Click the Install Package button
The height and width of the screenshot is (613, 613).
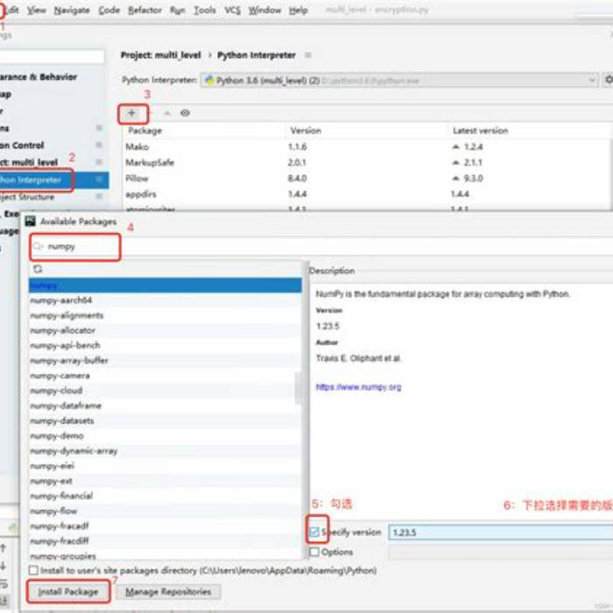(68, 592)
